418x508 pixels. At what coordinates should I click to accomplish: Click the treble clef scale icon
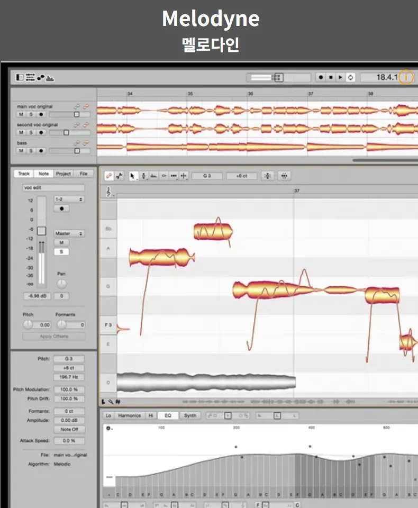click(x=108, y=192)
